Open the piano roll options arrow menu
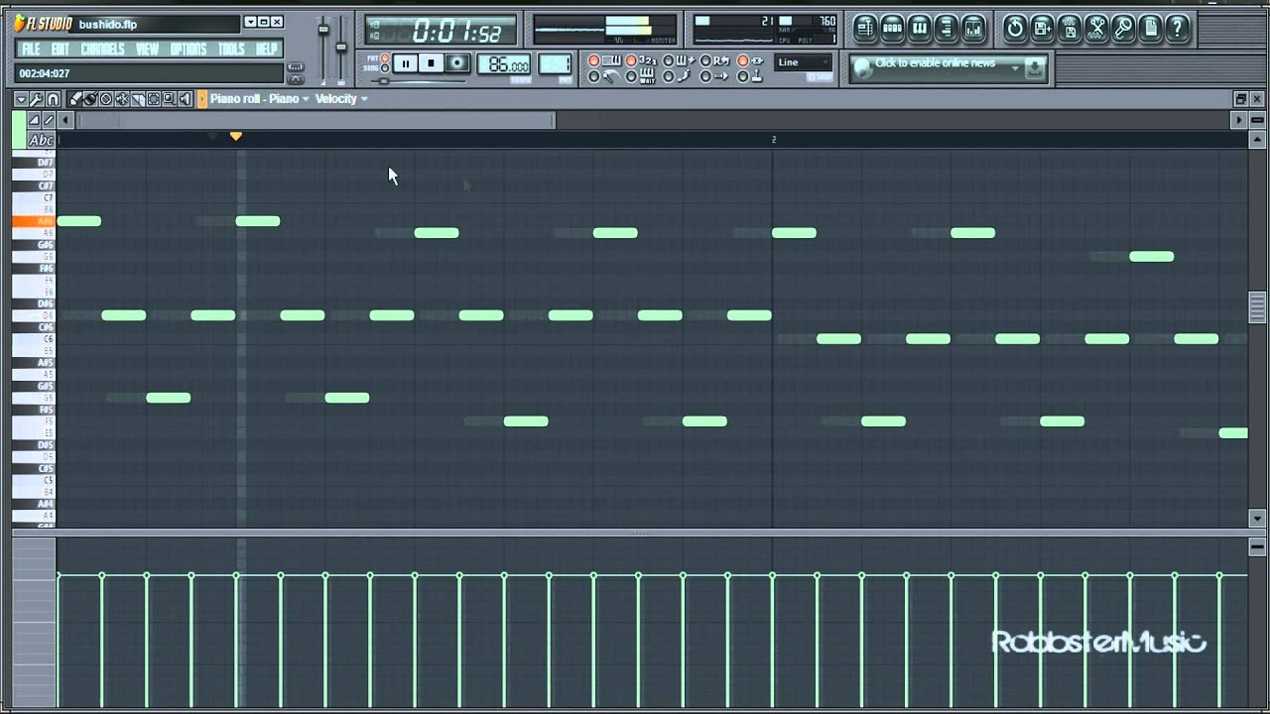 pyautogui.click(x=21, y=99)
